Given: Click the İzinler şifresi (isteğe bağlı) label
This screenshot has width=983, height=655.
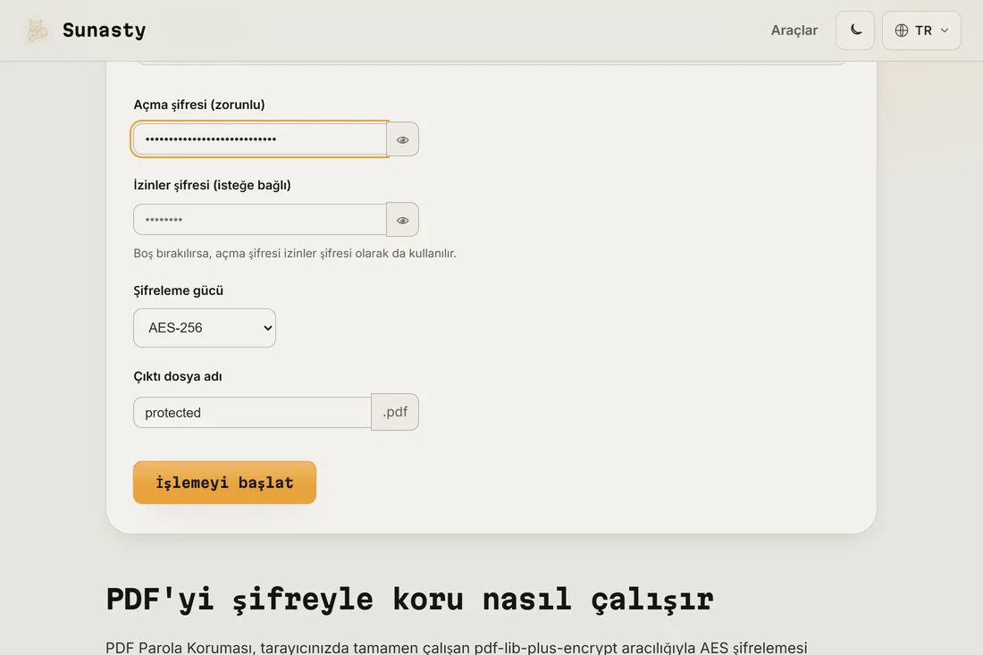Looking at the screenshot, I should 212,185.
